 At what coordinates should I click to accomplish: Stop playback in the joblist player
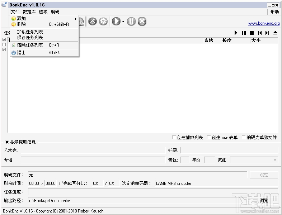(x=252, y=33)
